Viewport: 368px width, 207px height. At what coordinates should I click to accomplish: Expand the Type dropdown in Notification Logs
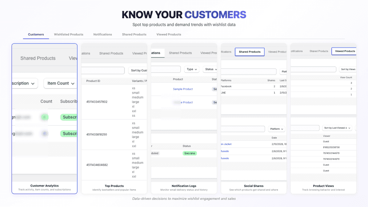(192, 69)
